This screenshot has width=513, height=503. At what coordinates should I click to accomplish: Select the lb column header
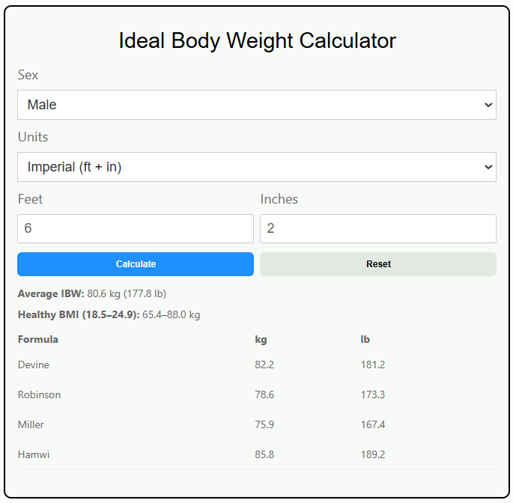[x=365, y=339]
